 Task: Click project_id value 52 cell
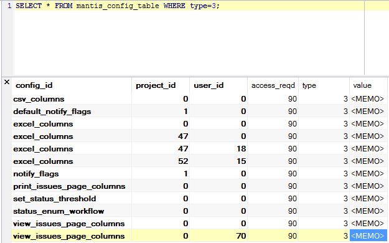(x=161, y=161)
